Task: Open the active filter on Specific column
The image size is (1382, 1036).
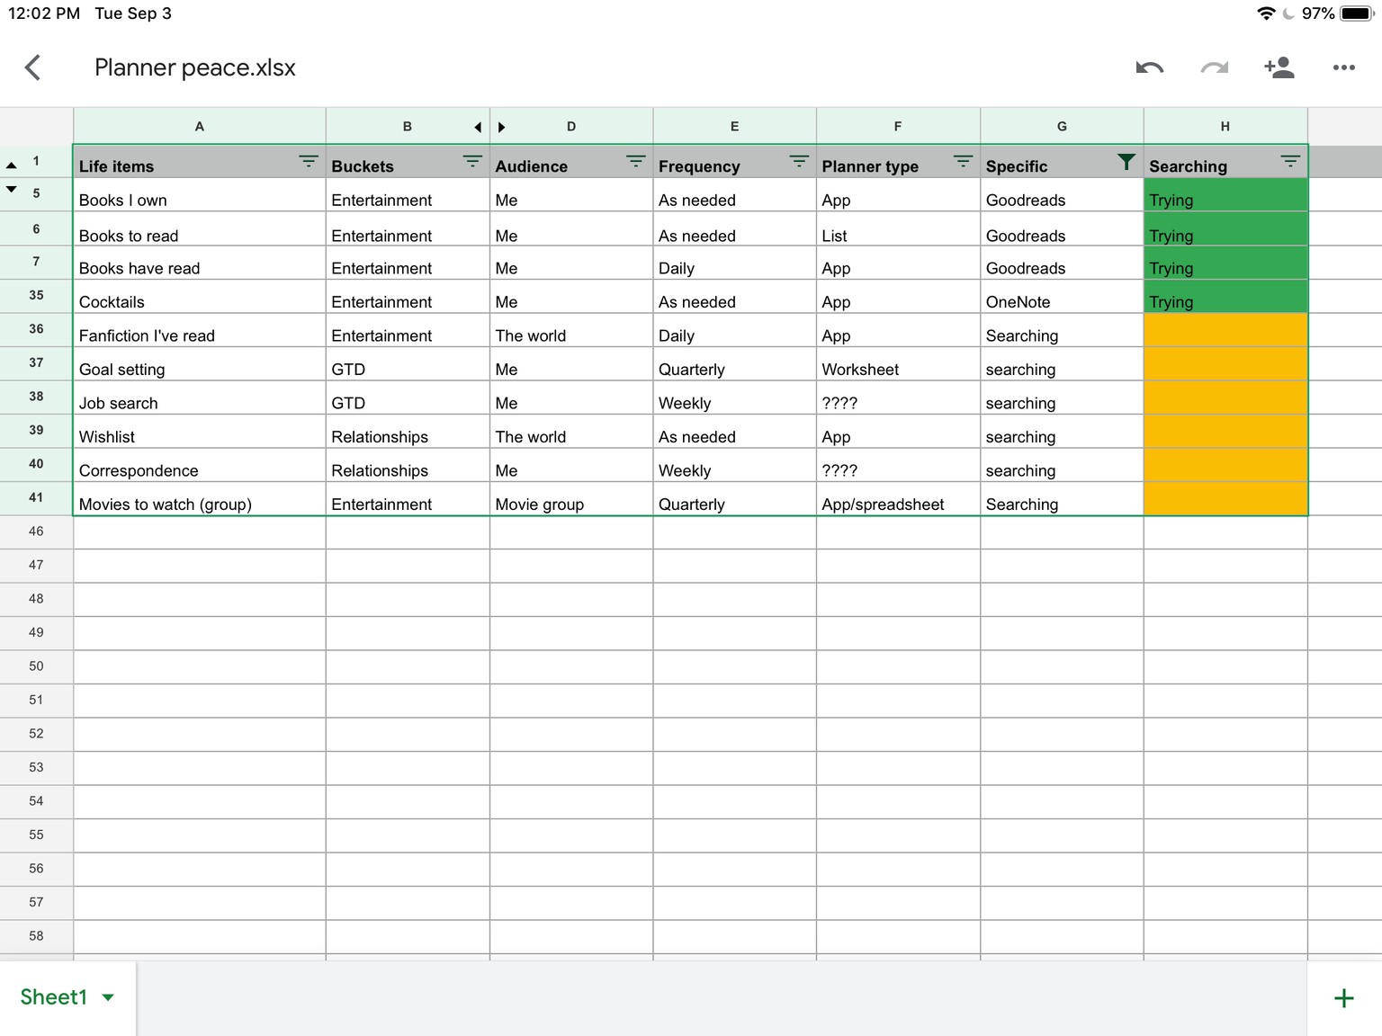Action: pyautogui.click(x=1126, y=162)
